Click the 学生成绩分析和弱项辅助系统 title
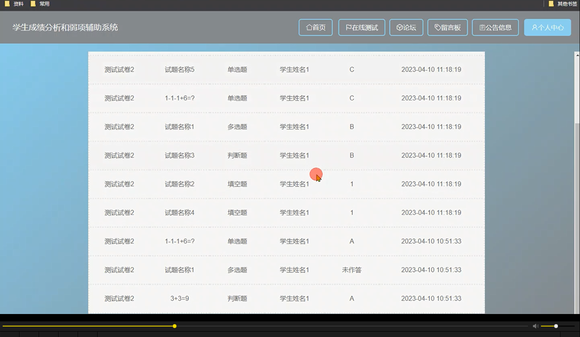The image size is (580, 337). coord(65,28)
